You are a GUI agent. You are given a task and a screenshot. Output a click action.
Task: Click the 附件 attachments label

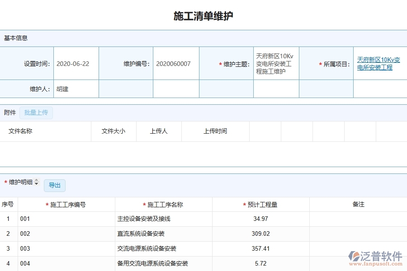9,112
